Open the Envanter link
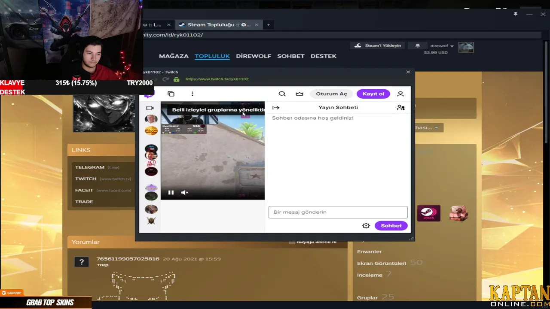This screenshot has width=550, height=309. click(x=370, y=251)
